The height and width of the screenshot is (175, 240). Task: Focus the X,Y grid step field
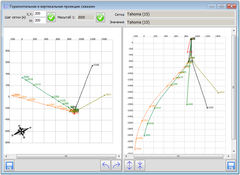[x=39, y=14]
